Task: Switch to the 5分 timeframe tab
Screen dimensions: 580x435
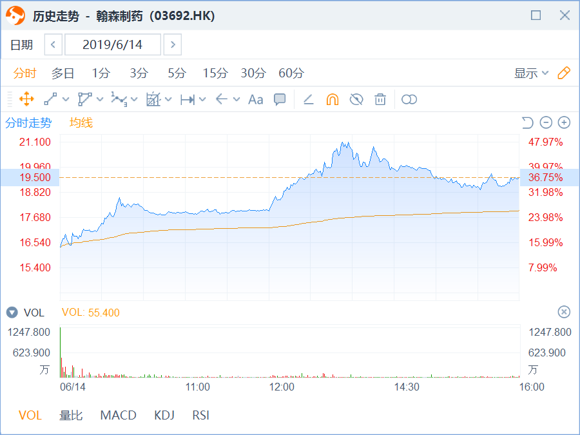Action: tap(177, 73)
